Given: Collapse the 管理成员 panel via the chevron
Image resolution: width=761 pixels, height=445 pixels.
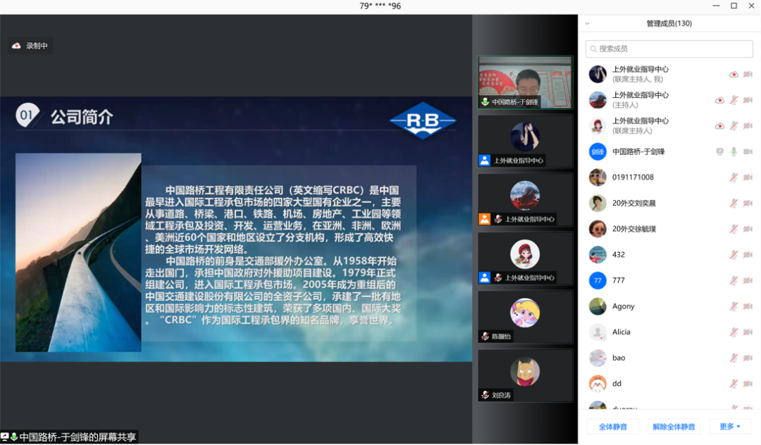Looking at the screenshot, I should (x=586, y=23).
